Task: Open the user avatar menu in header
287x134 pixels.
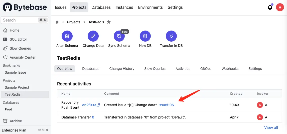Action: pos(280,7)
